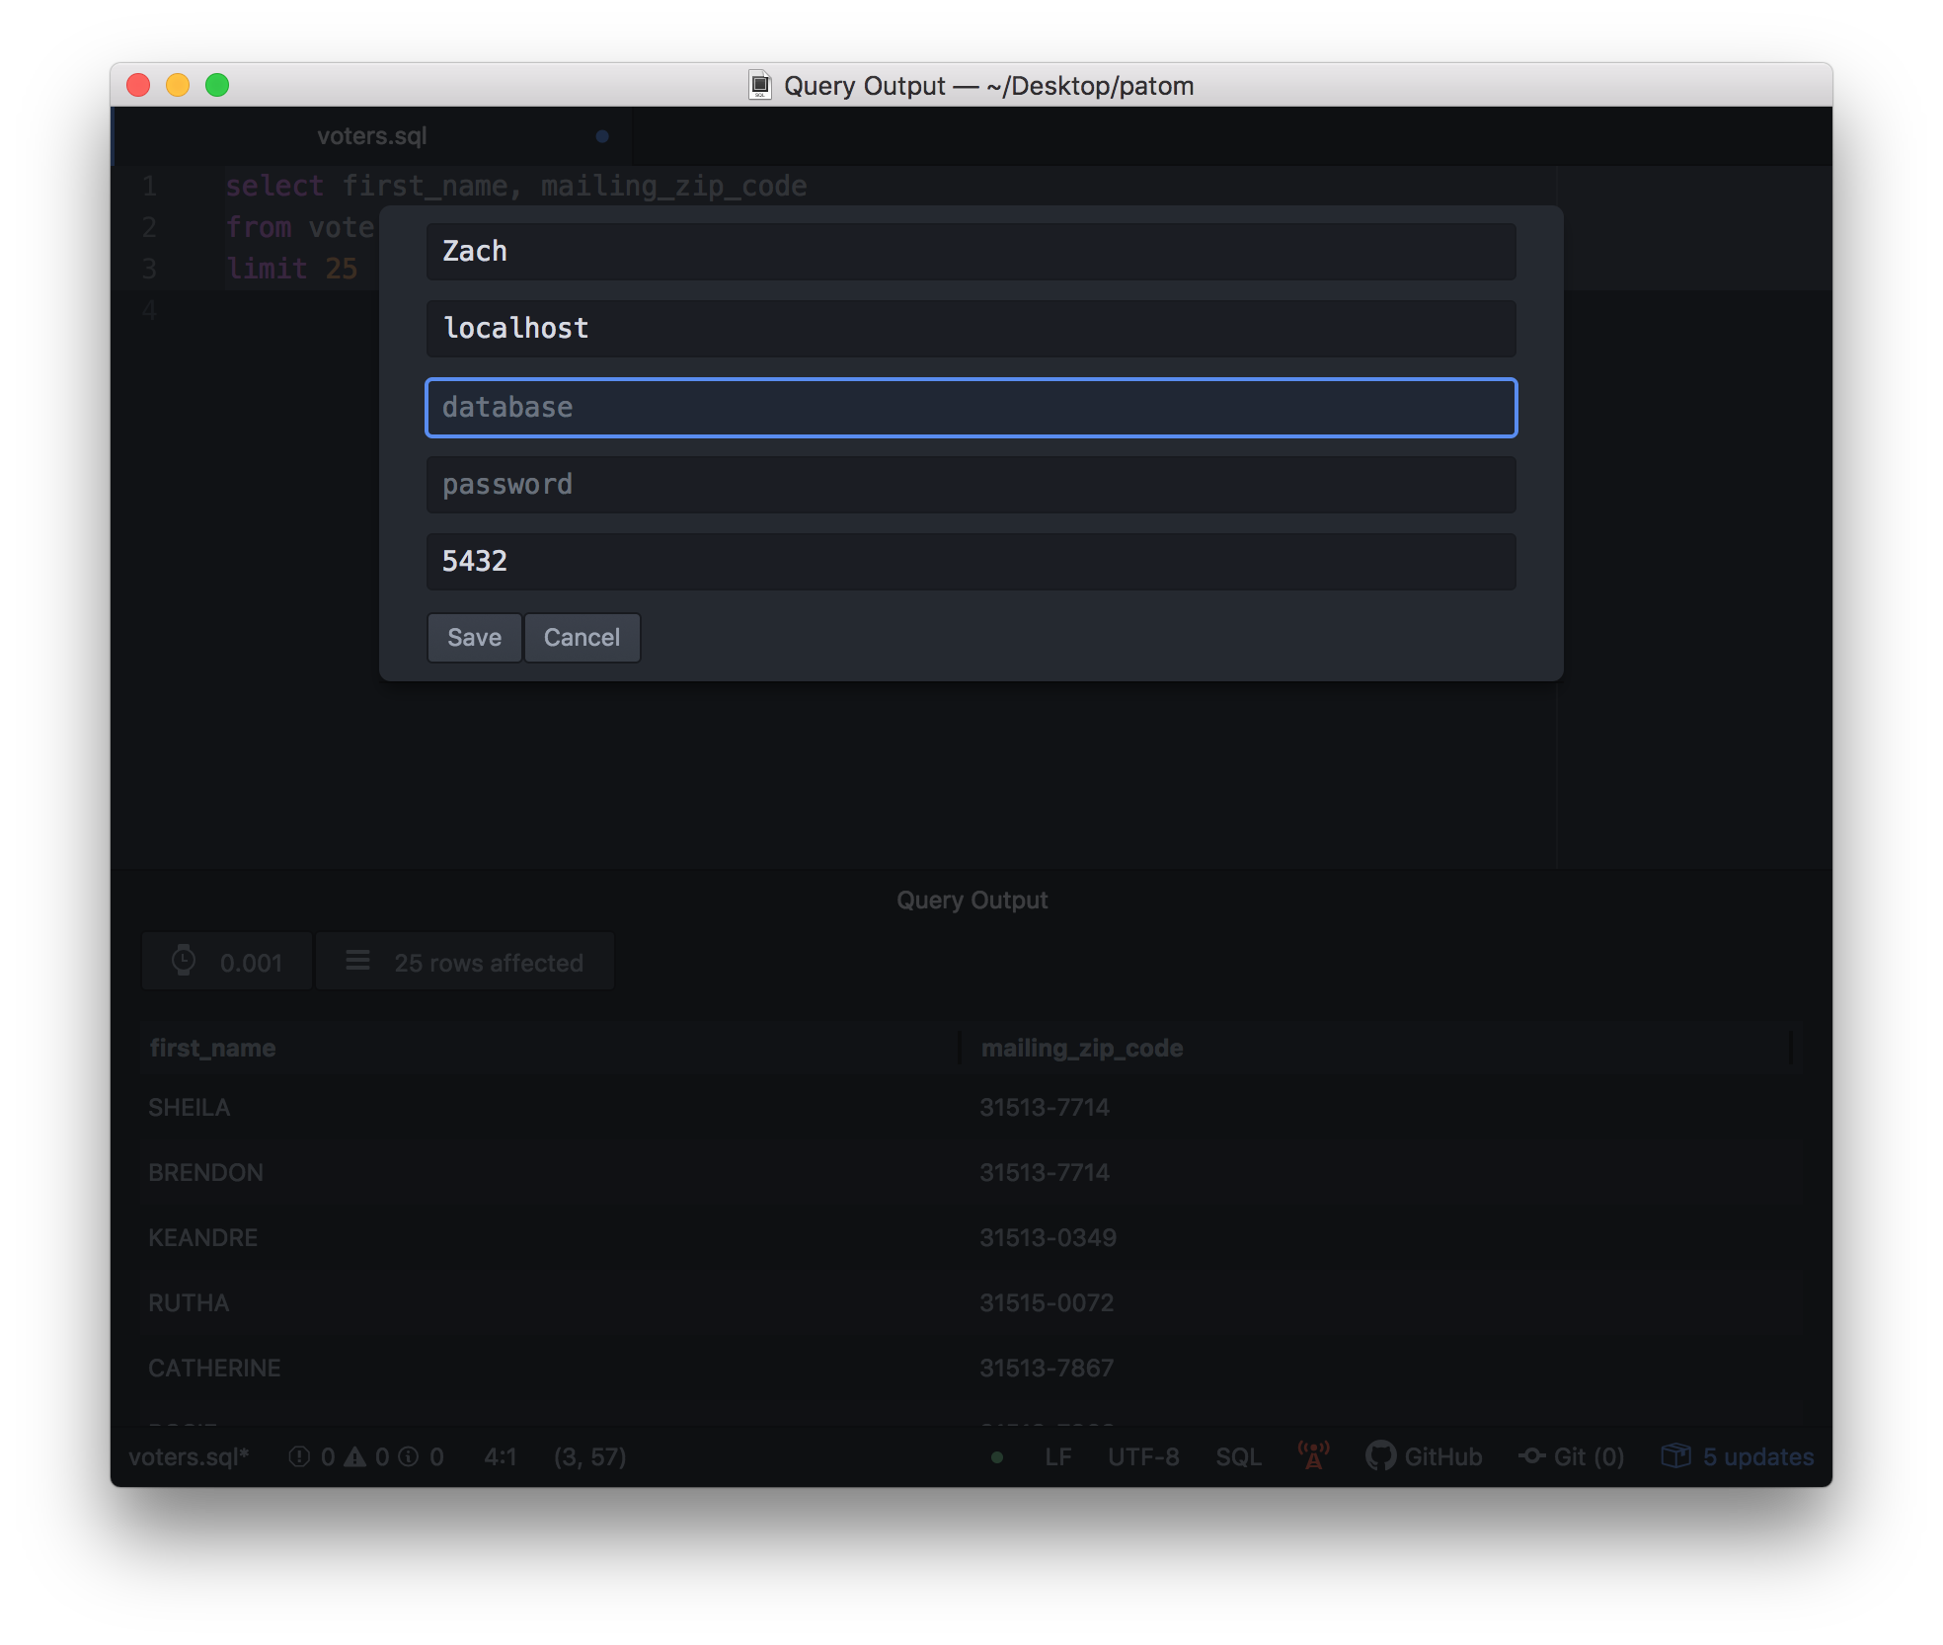The width and height of the screenshot is (1943, 1645).
Task: Click the voters.sql* file name in the status bar
Action: point(189,1456)
